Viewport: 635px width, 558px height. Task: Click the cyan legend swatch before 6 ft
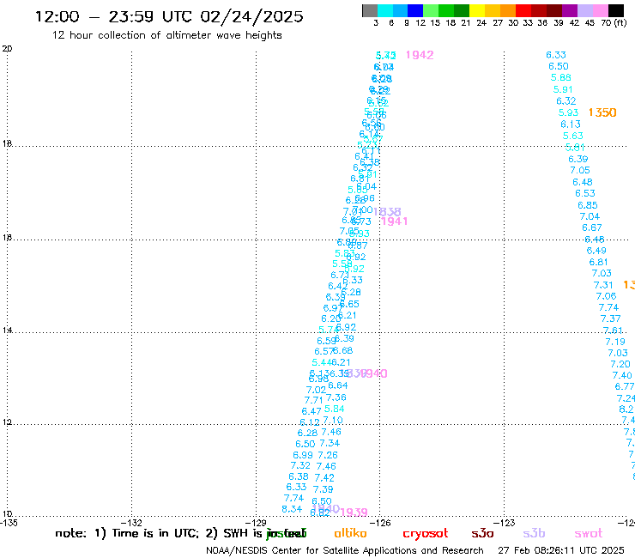(385, 10)
